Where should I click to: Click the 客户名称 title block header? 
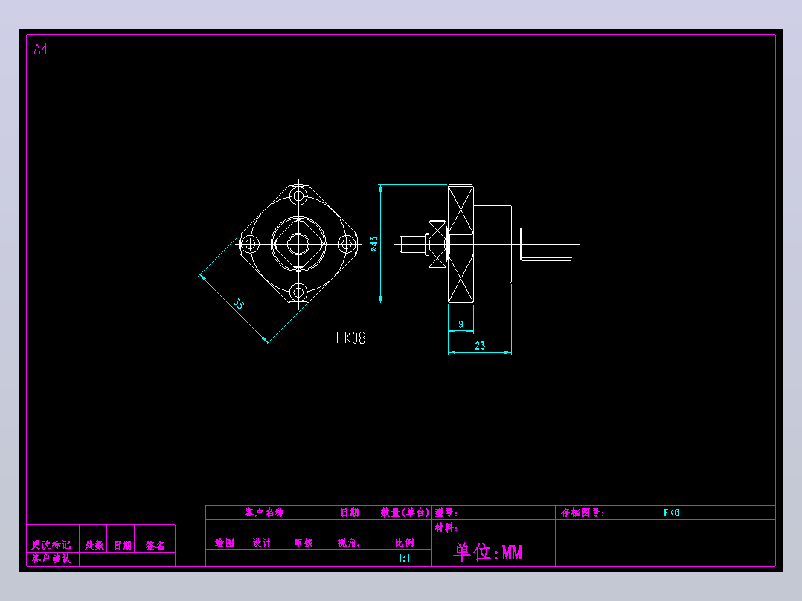(264, 512)
